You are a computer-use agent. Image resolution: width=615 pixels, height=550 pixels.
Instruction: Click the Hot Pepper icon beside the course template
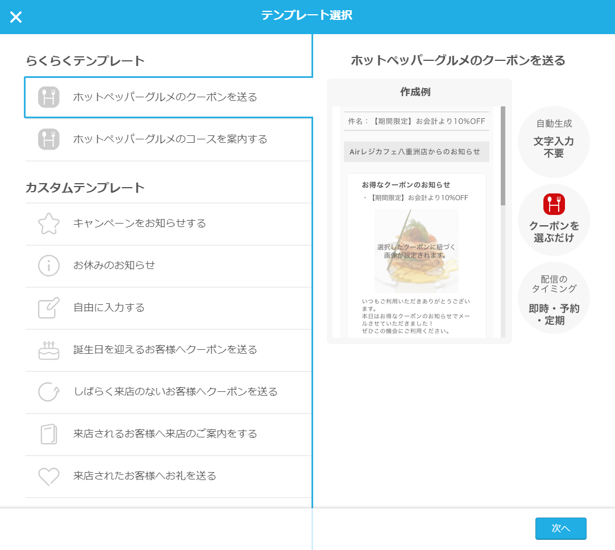click(x=48, y=139)
